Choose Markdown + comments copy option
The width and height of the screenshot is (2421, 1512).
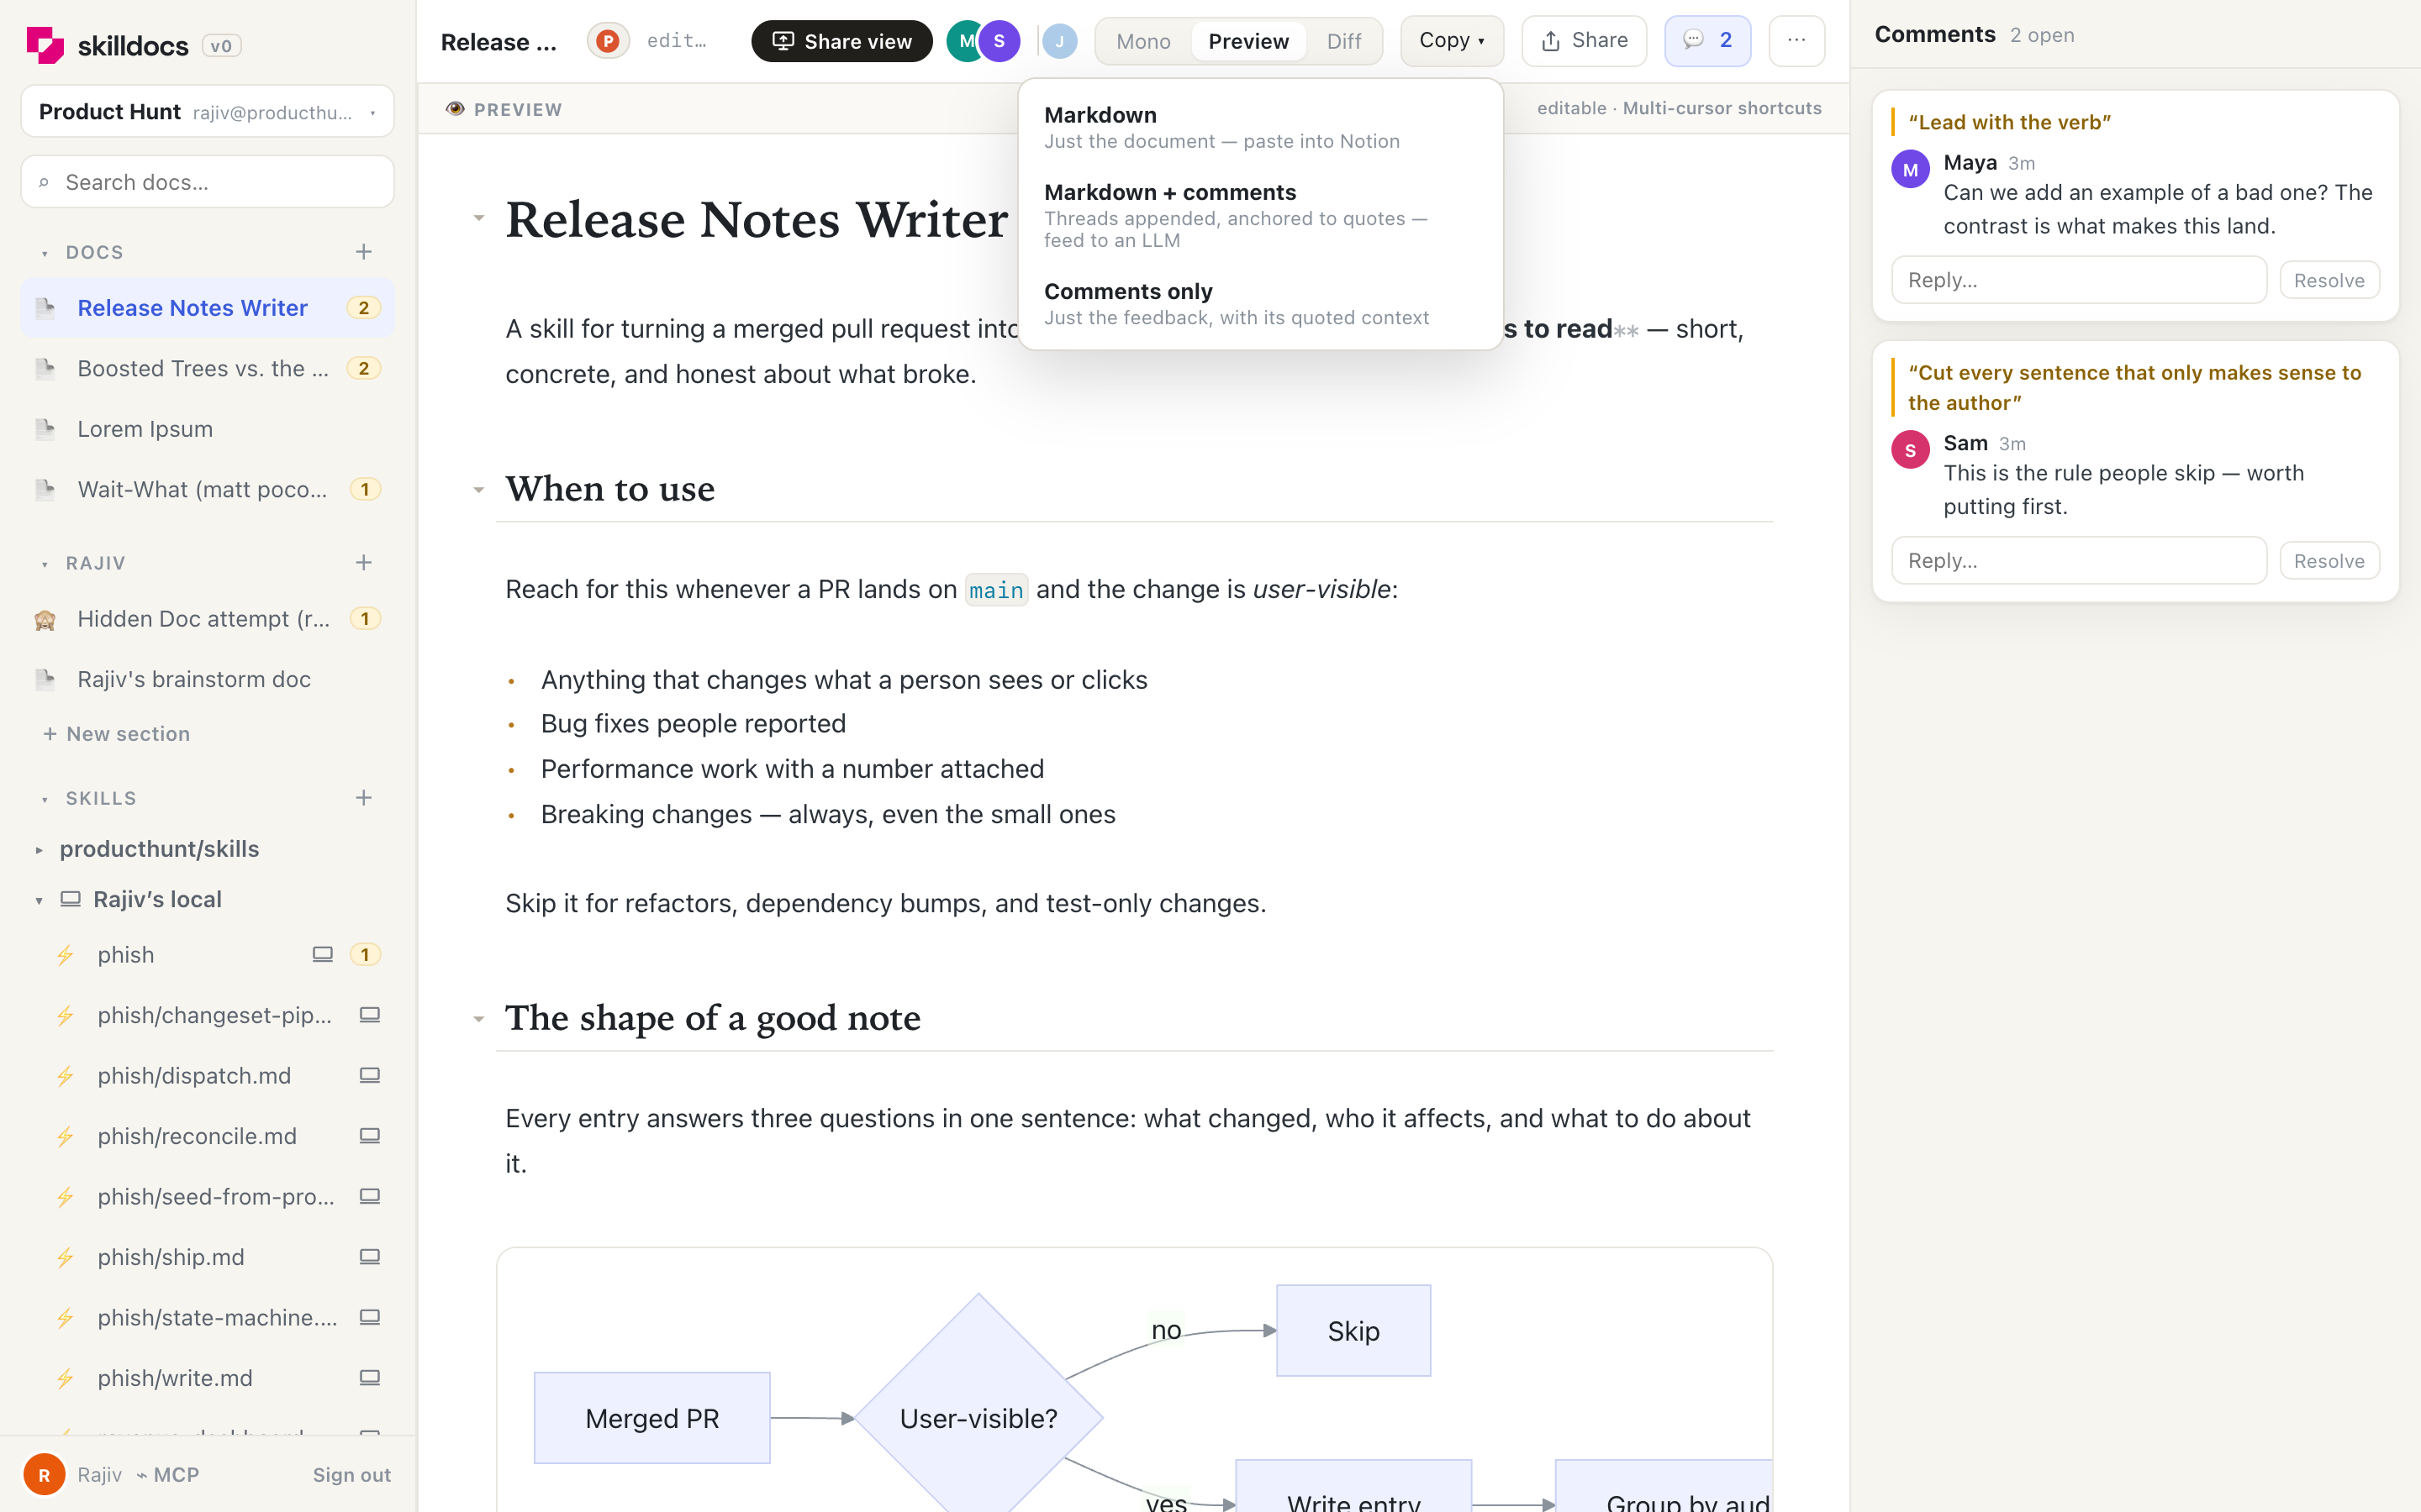click(x=1259, y=215)
